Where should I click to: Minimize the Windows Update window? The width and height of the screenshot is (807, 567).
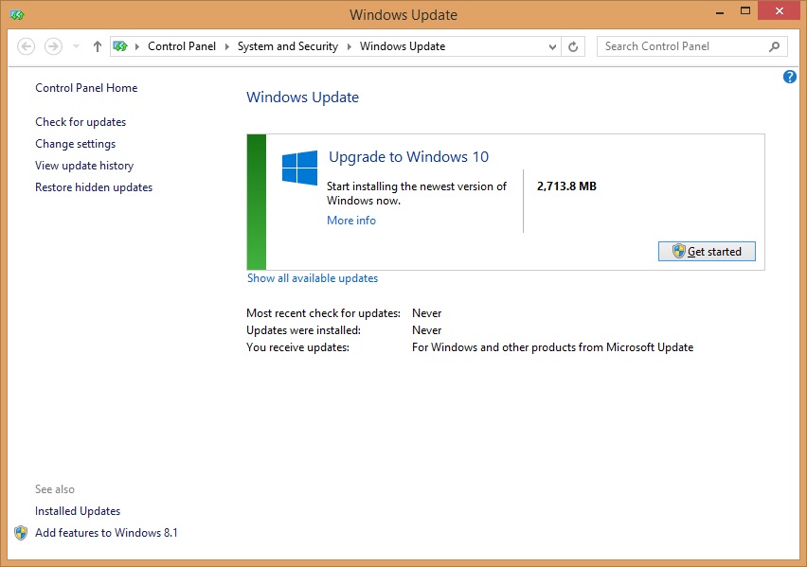[x=720, y=12]
